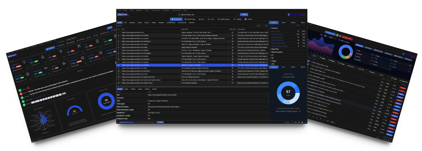
Task: Click the columns layout icon beside Export
Action: point(266,26)
